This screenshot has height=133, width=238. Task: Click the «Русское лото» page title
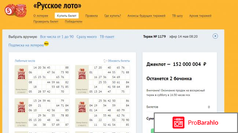pyautogui.click(x=57, y=5)
